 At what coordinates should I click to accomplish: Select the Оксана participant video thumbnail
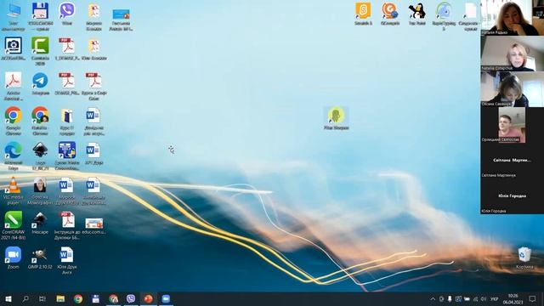pyautogui.click(x=512, y=89)
